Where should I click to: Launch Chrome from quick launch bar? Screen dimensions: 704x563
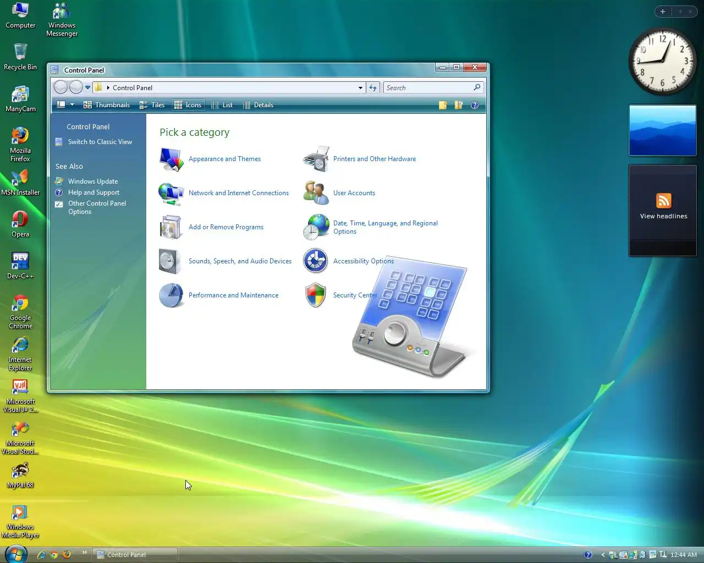pyautogui.click(x=54, y=554)
